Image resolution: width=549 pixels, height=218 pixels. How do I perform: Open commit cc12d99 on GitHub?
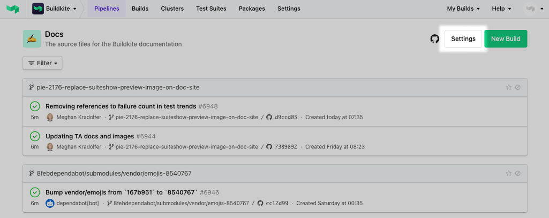tap(277, 203)
